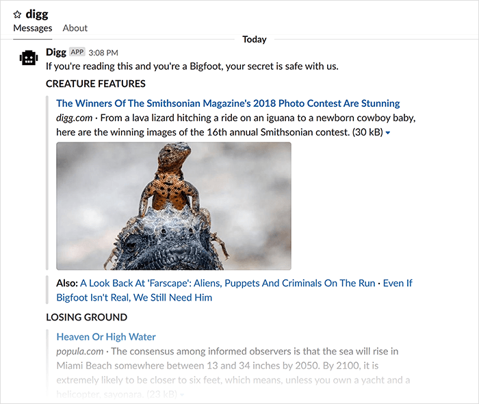
Task: Open the Messages tab
Action: tap(33, 28)
